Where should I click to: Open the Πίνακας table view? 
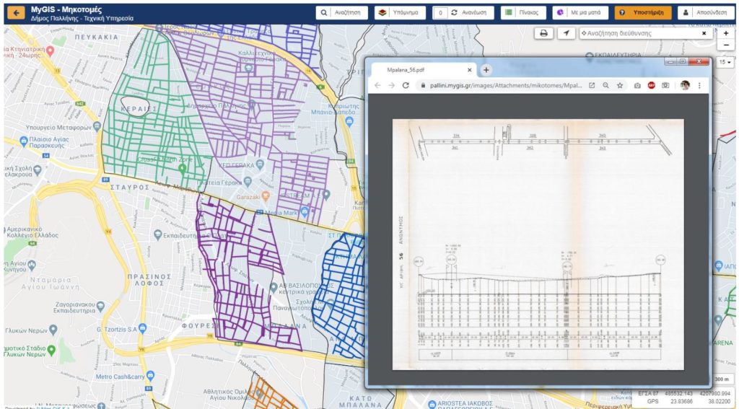tap(523, 13)
